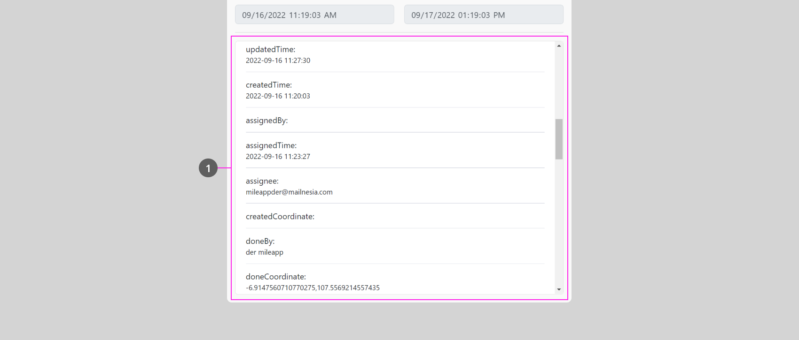
Task: Click the doneBy label
Action: coord(260,241)
